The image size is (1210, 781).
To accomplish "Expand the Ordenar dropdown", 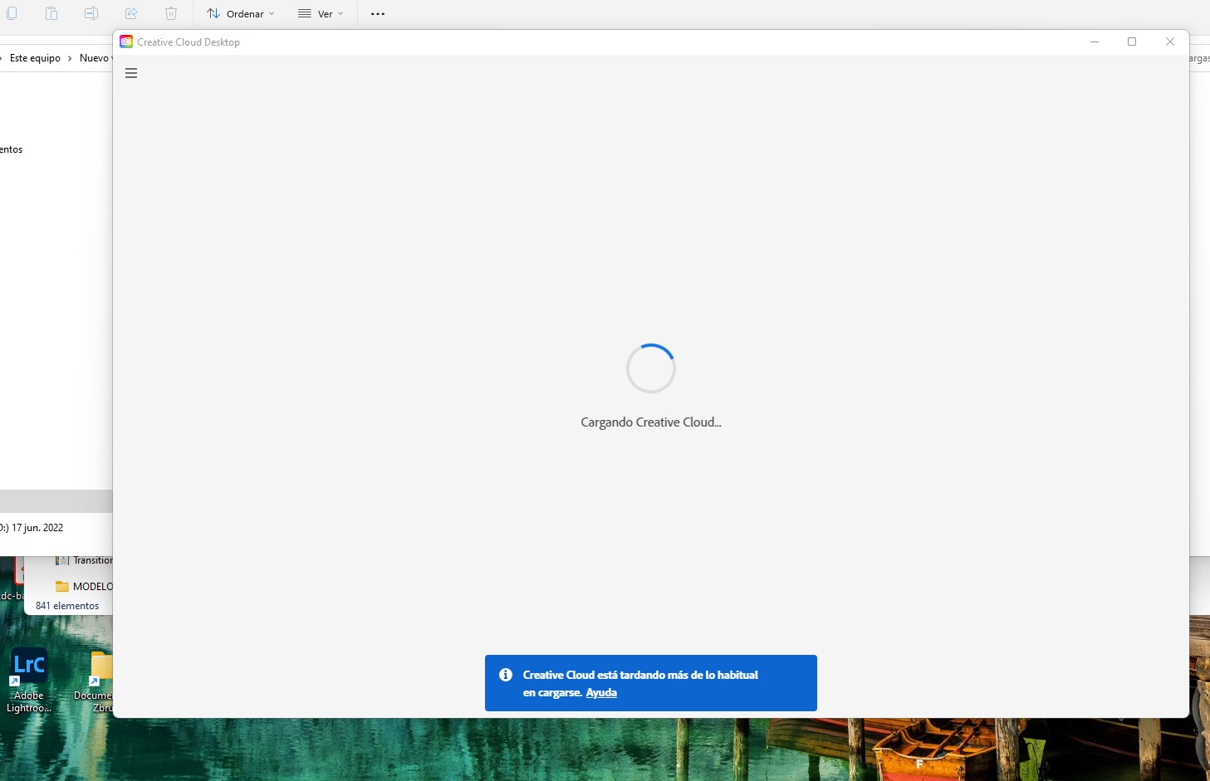I will tap(240, 13).
